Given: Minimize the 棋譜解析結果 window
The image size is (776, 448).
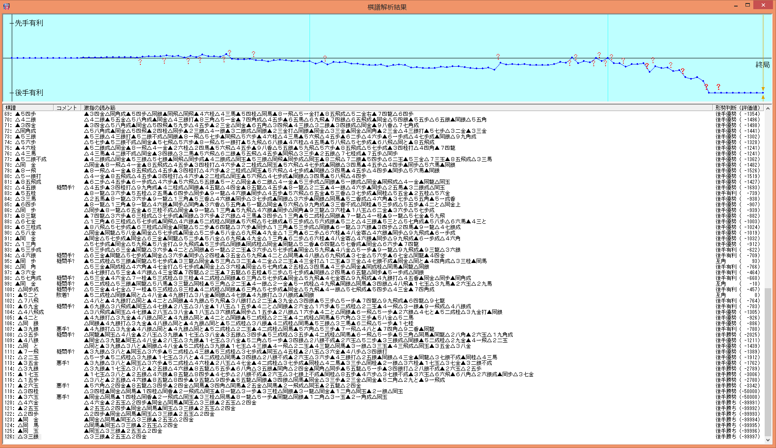Looking at the screenshot, I should click(x=736, y=6).
